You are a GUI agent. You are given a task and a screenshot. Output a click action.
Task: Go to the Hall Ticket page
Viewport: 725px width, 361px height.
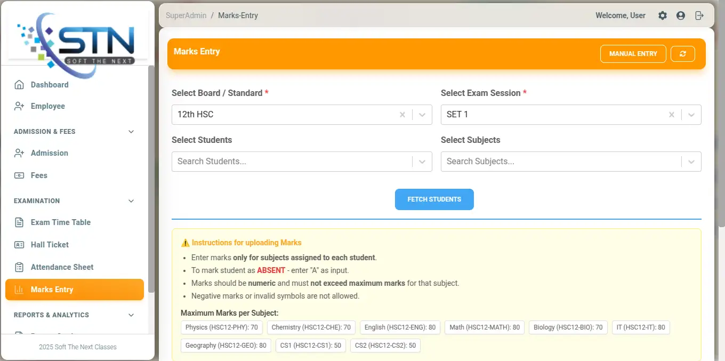coord(50,245)
